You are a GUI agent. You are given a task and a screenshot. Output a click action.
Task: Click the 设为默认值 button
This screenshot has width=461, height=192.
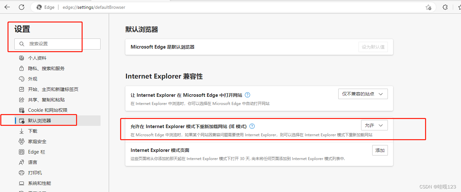coord(373,47)
